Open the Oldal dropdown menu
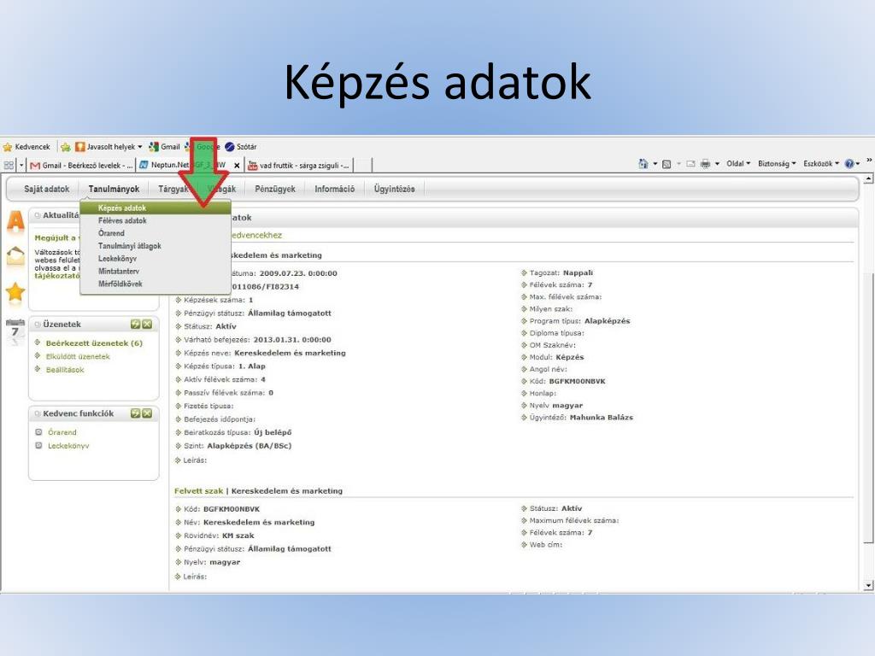The image size is (875, 656). pos(738,163)
